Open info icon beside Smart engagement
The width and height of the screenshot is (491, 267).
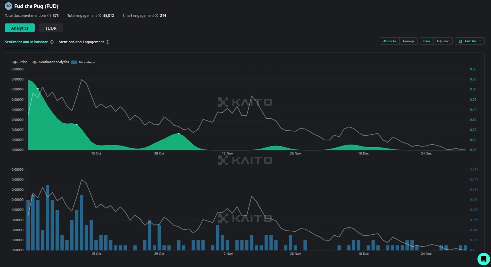[x=156, y=16]
